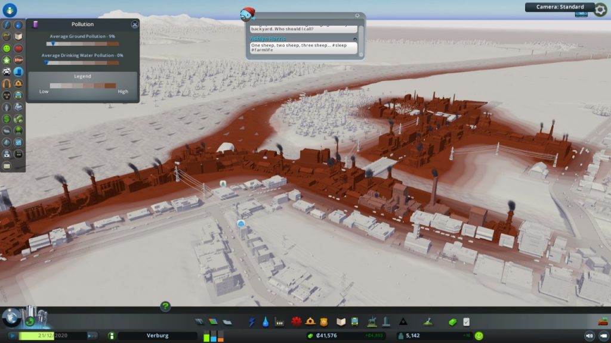Open Health info view red heart
Image resolution: width=611 pixels, height=343 pixels.
pos(18,48)
